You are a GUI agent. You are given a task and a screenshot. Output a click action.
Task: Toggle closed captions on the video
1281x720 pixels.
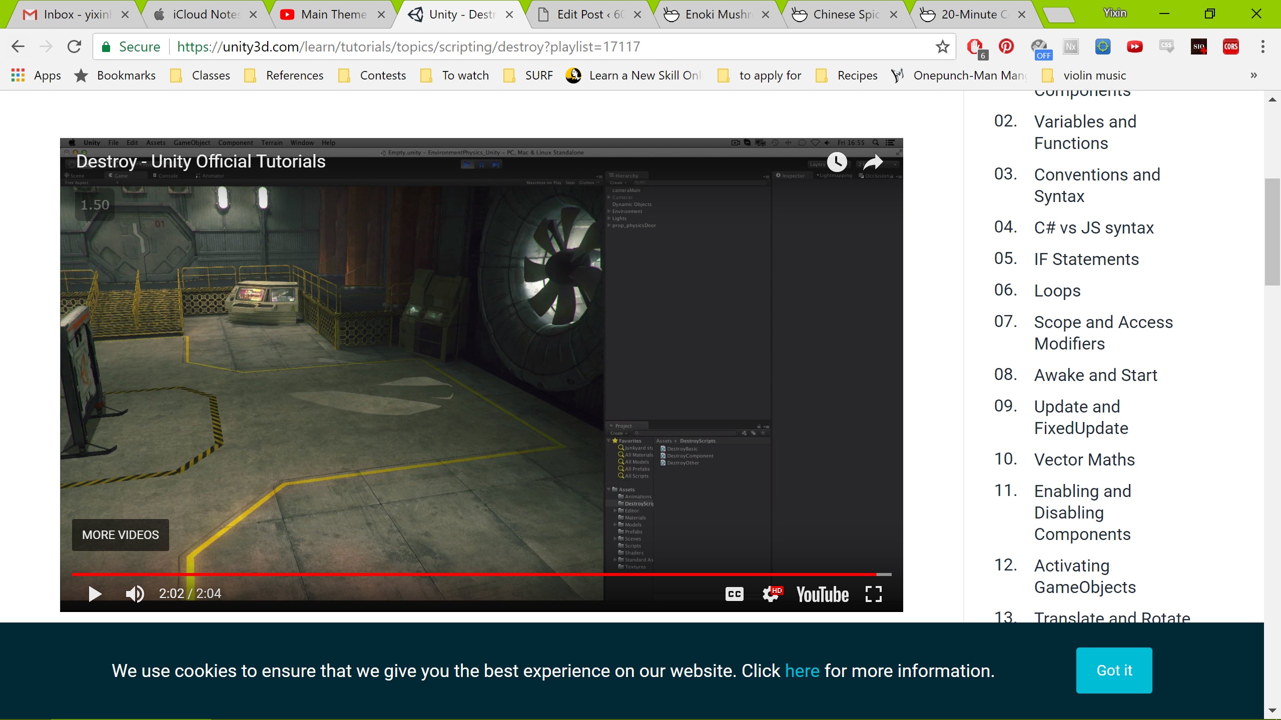point(734,593)
